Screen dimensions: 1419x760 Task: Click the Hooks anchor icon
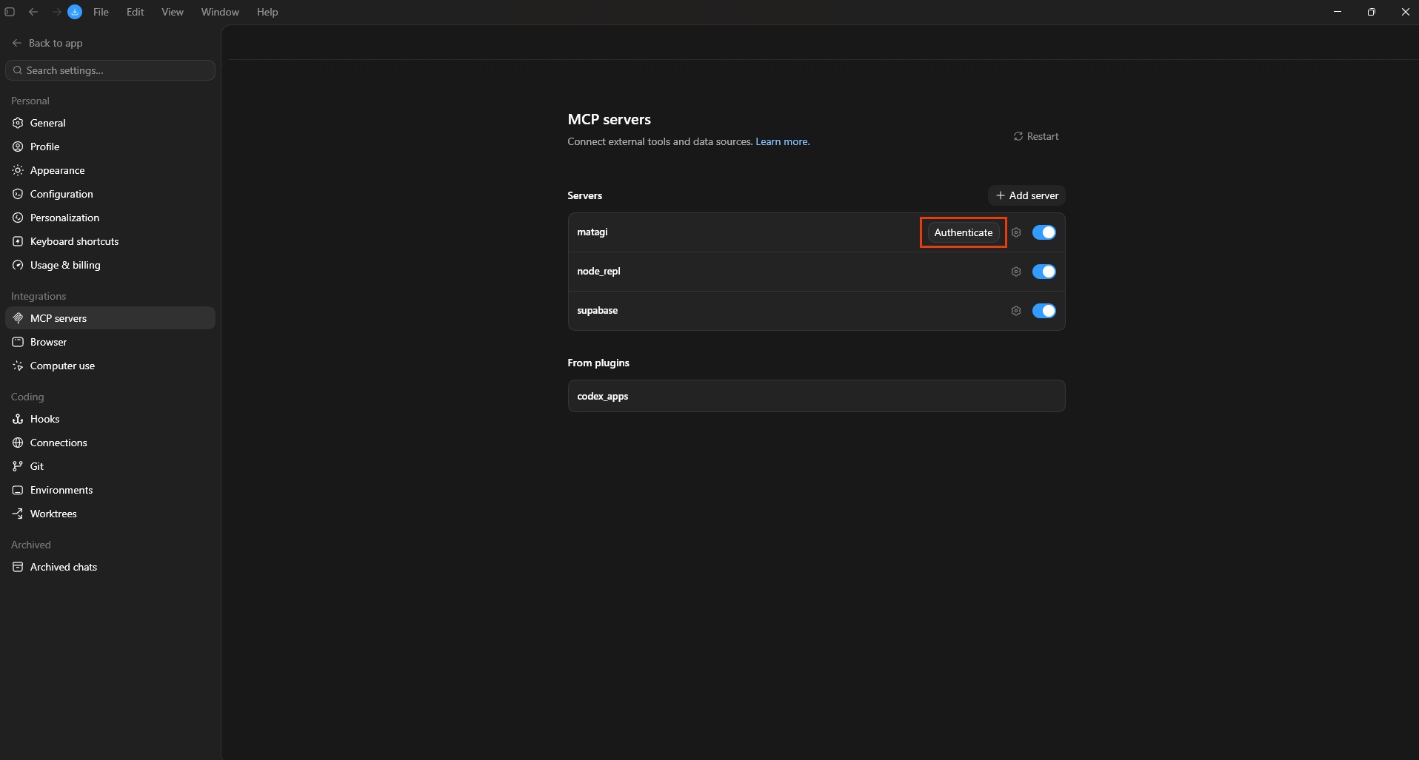click(x=18, y=419)
